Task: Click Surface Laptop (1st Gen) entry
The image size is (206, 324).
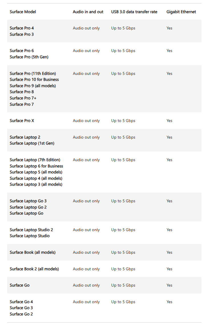Action: point(32,143)
